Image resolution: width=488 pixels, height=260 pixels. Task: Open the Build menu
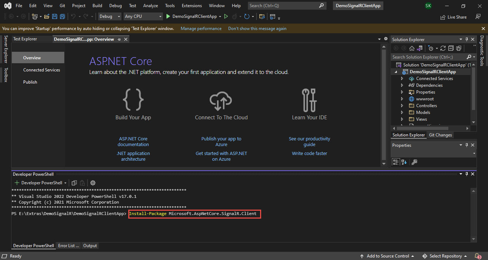click(97, 6)
